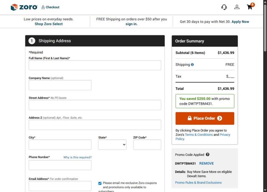Click the Shop Zoro Select link
The image size is (267, 192).
click(48, 24)
